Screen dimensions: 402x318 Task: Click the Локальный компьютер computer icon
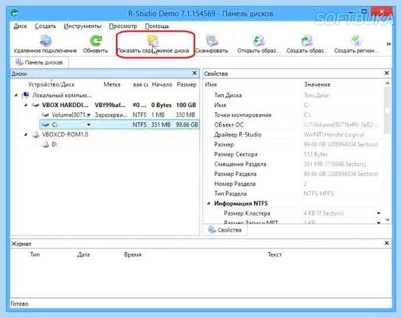(x=25, y=95)
